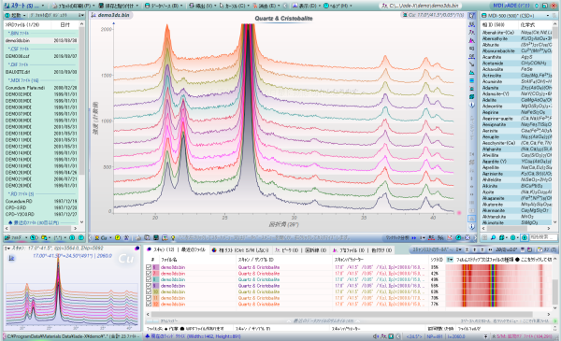The image size is (561, 341).
Task: Click the red film-strip heat map
Action: pyautogui.click(x=498, y=286)
